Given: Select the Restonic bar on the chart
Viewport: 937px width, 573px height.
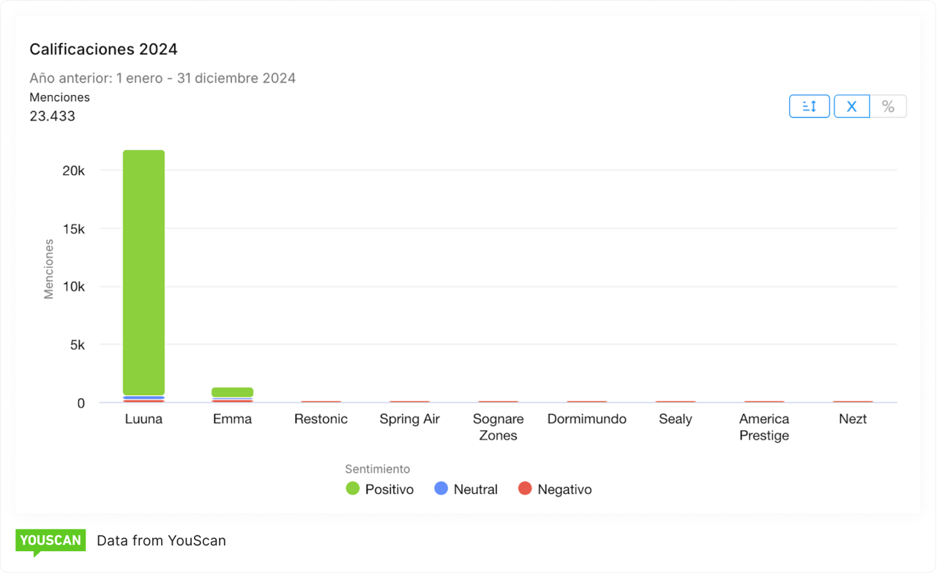Looking at the screenshot, I should pos(321,401).
